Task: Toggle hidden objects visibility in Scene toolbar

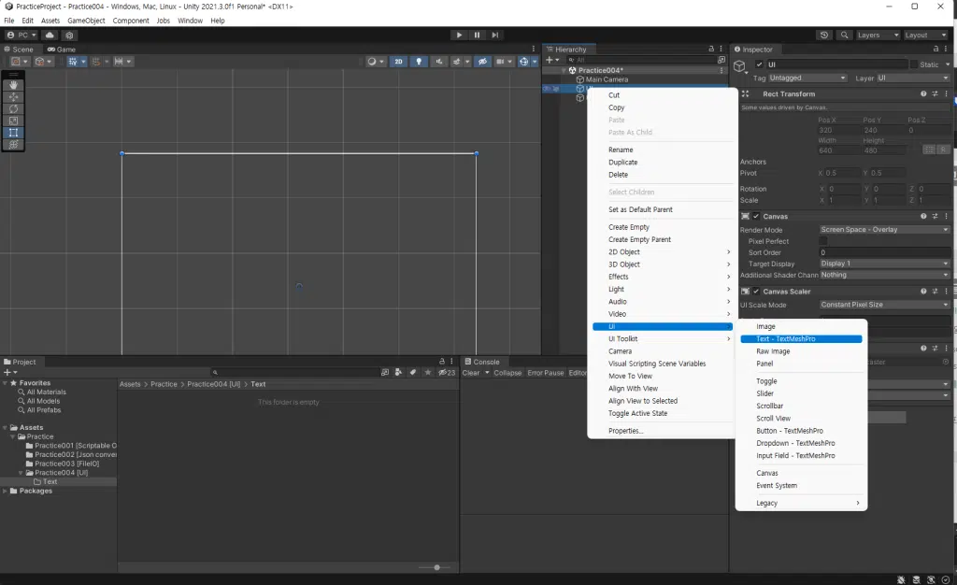Action: pos(483,62)
